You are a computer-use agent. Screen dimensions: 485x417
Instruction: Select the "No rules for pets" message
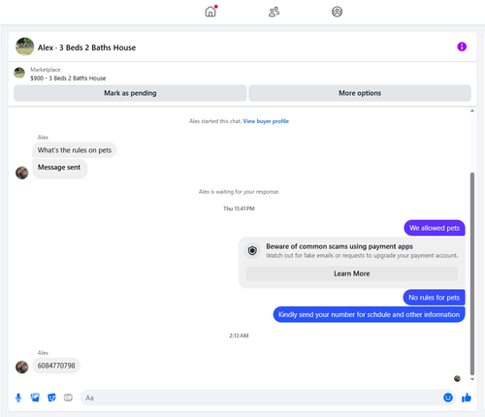[x=434, y=298]
